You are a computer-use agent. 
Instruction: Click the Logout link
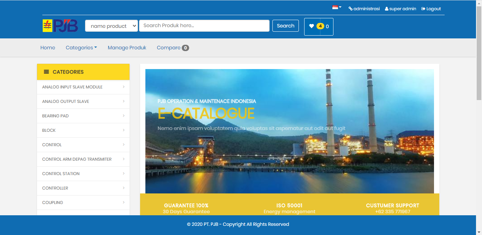431,9
